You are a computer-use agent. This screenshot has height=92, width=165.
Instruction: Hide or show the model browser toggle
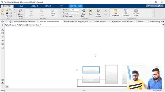coord(3,25)
